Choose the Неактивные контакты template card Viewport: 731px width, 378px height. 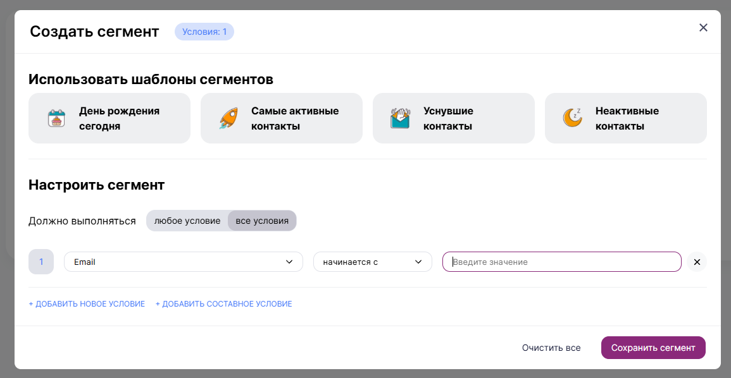click(x=625, y=118)
